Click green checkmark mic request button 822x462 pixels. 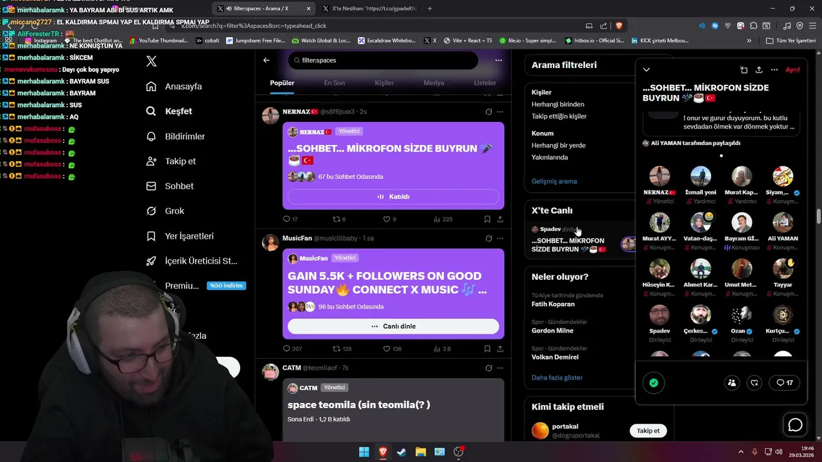coord(654,383)
